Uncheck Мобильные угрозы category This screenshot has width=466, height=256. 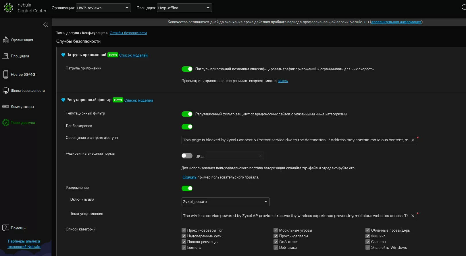coord(276,230)
